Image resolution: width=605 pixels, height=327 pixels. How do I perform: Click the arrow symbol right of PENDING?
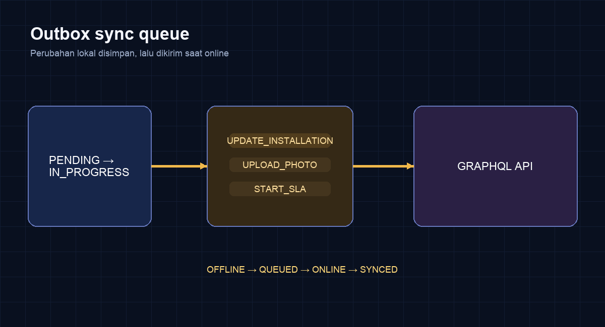[108, 160]
